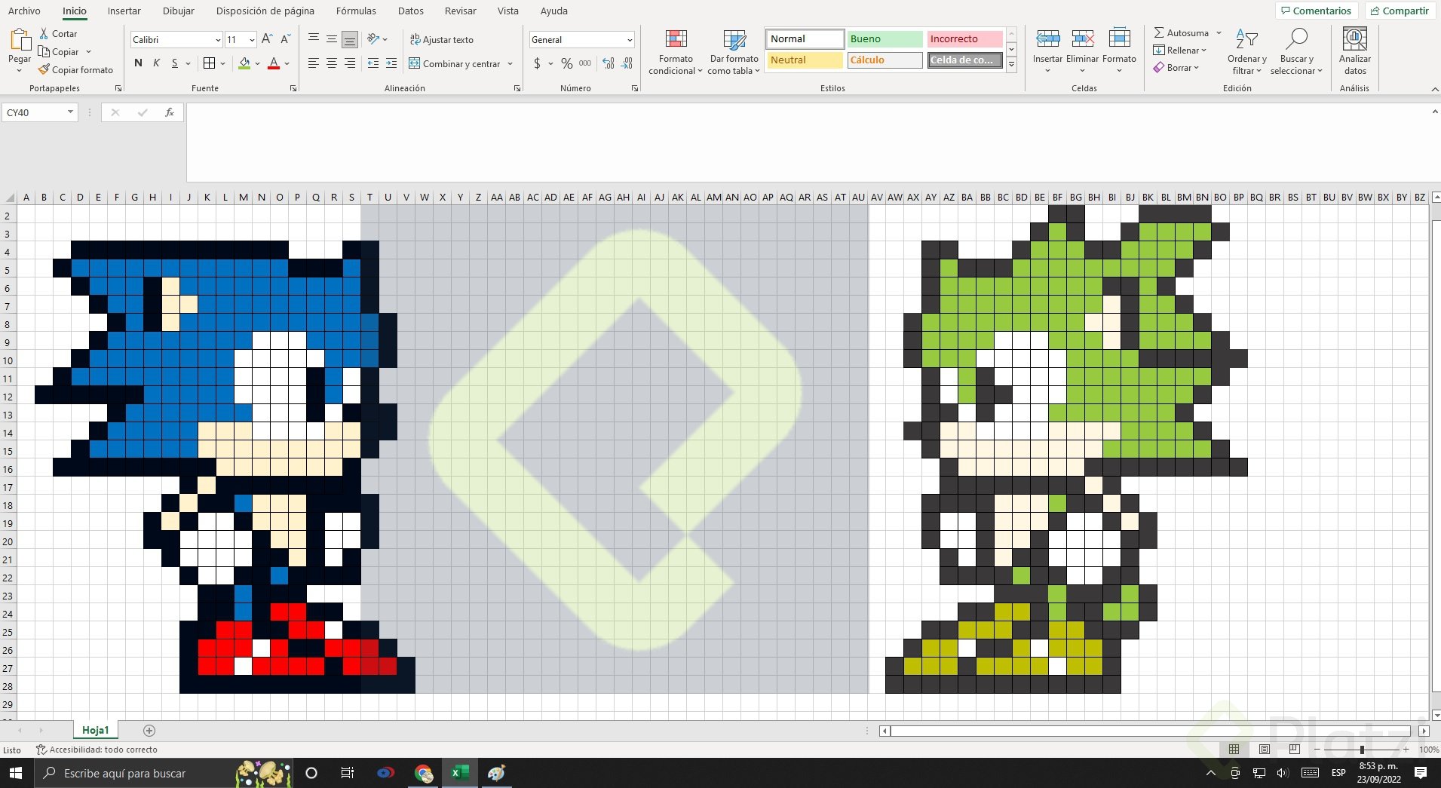Open Archivo tab

pos(24,11)
